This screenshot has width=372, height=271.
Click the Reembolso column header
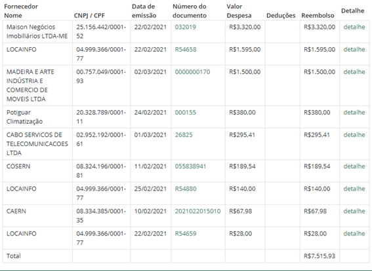click(x=318, y=16)
